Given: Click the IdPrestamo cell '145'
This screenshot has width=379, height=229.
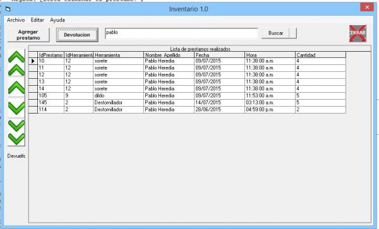Looking at the screenshot, I should coord(51,103).
